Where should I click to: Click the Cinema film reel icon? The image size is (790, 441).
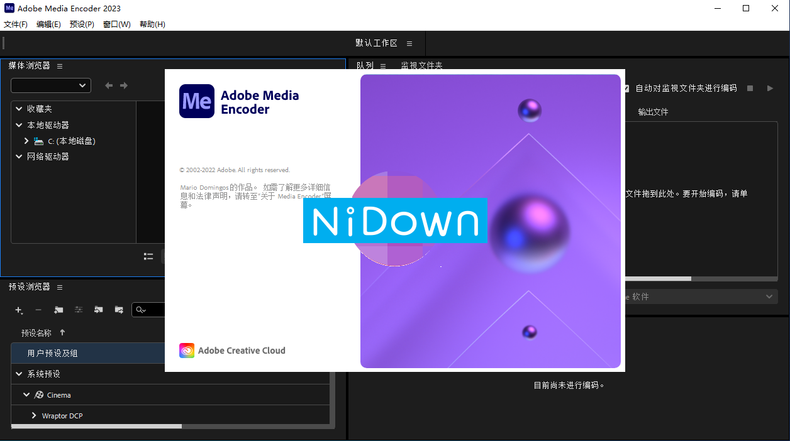pos(39,395)
